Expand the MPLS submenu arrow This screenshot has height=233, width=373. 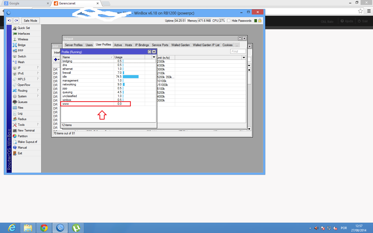(x=38, y=79)
